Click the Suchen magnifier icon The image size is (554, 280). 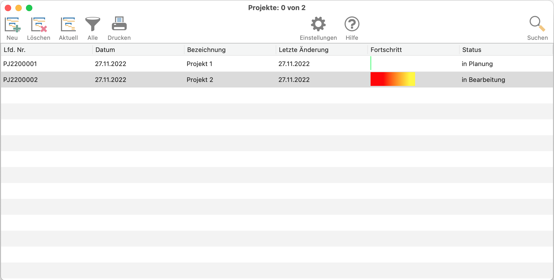(x=537, y=24)
